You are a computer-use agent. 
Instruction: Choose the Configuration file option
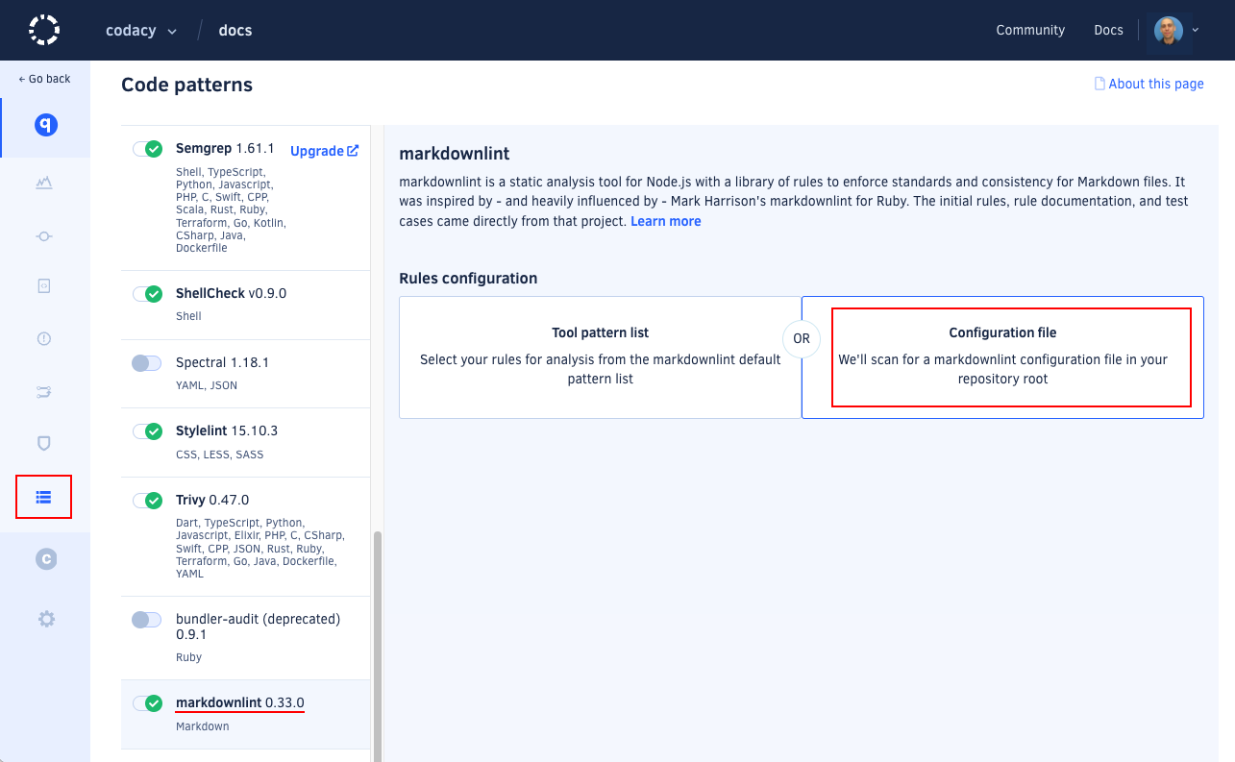click(x=1002, y=356)
